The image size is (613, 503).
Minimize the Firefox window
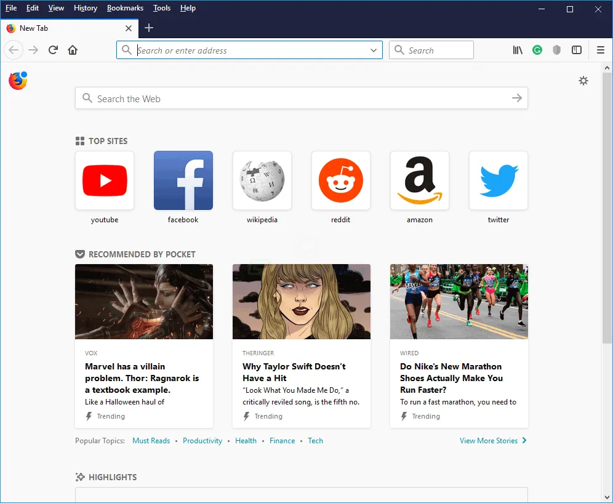coord(542,9)
